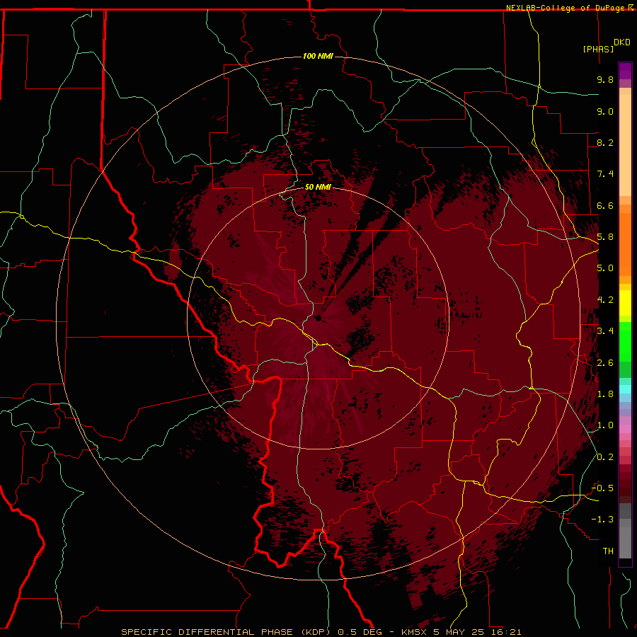This screenshot has height=637, width=637.
Task: Click the [PHAS] legend unit label
Action: [598, 49]
